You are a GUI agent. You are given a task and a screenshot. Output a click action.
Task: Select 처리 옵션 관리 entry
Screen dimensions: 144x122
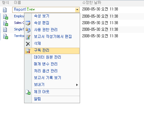tap(52, 71)
